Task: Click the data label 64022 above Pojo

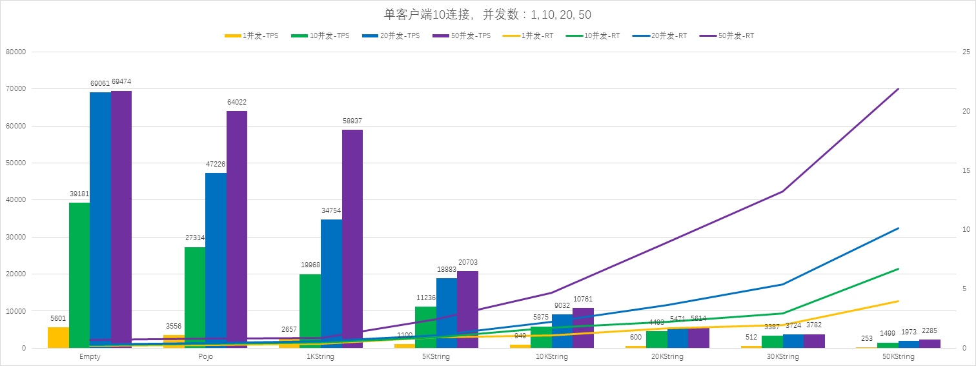Action: (x=236, y=102)
